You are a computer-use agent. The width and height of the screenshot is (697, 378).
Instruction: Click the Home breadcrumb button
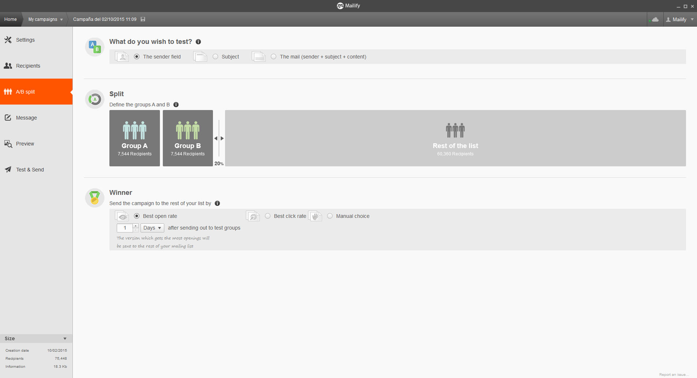(11, 19)
